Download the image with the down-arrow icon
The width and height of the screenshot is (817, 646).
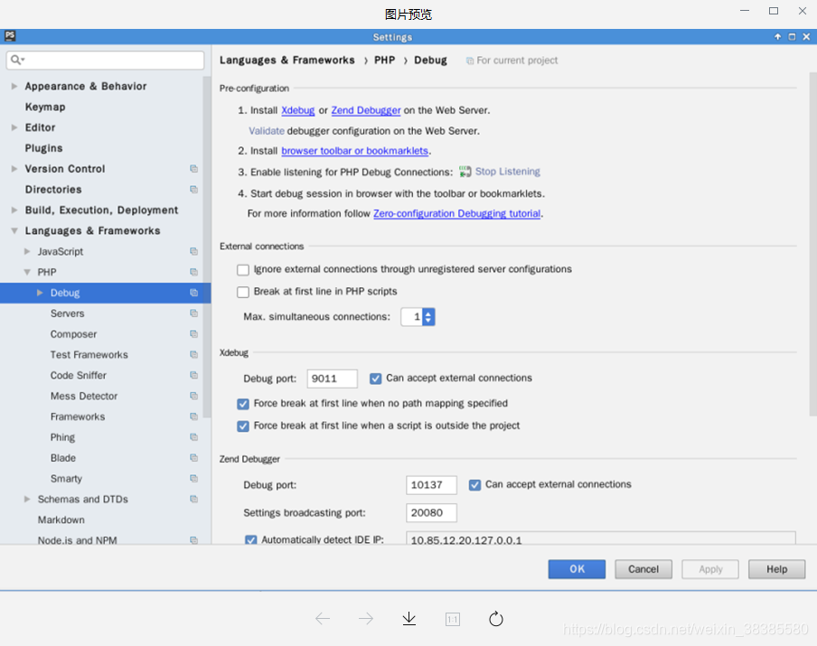pos(409,618)
